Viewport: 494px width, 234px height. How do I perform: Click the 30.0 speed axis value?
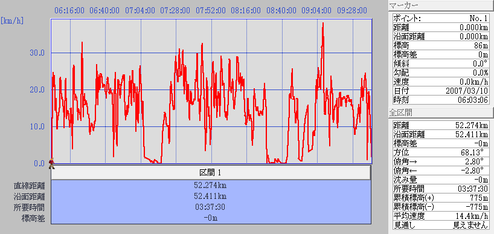pyautogui.click(x=37, y=53)
